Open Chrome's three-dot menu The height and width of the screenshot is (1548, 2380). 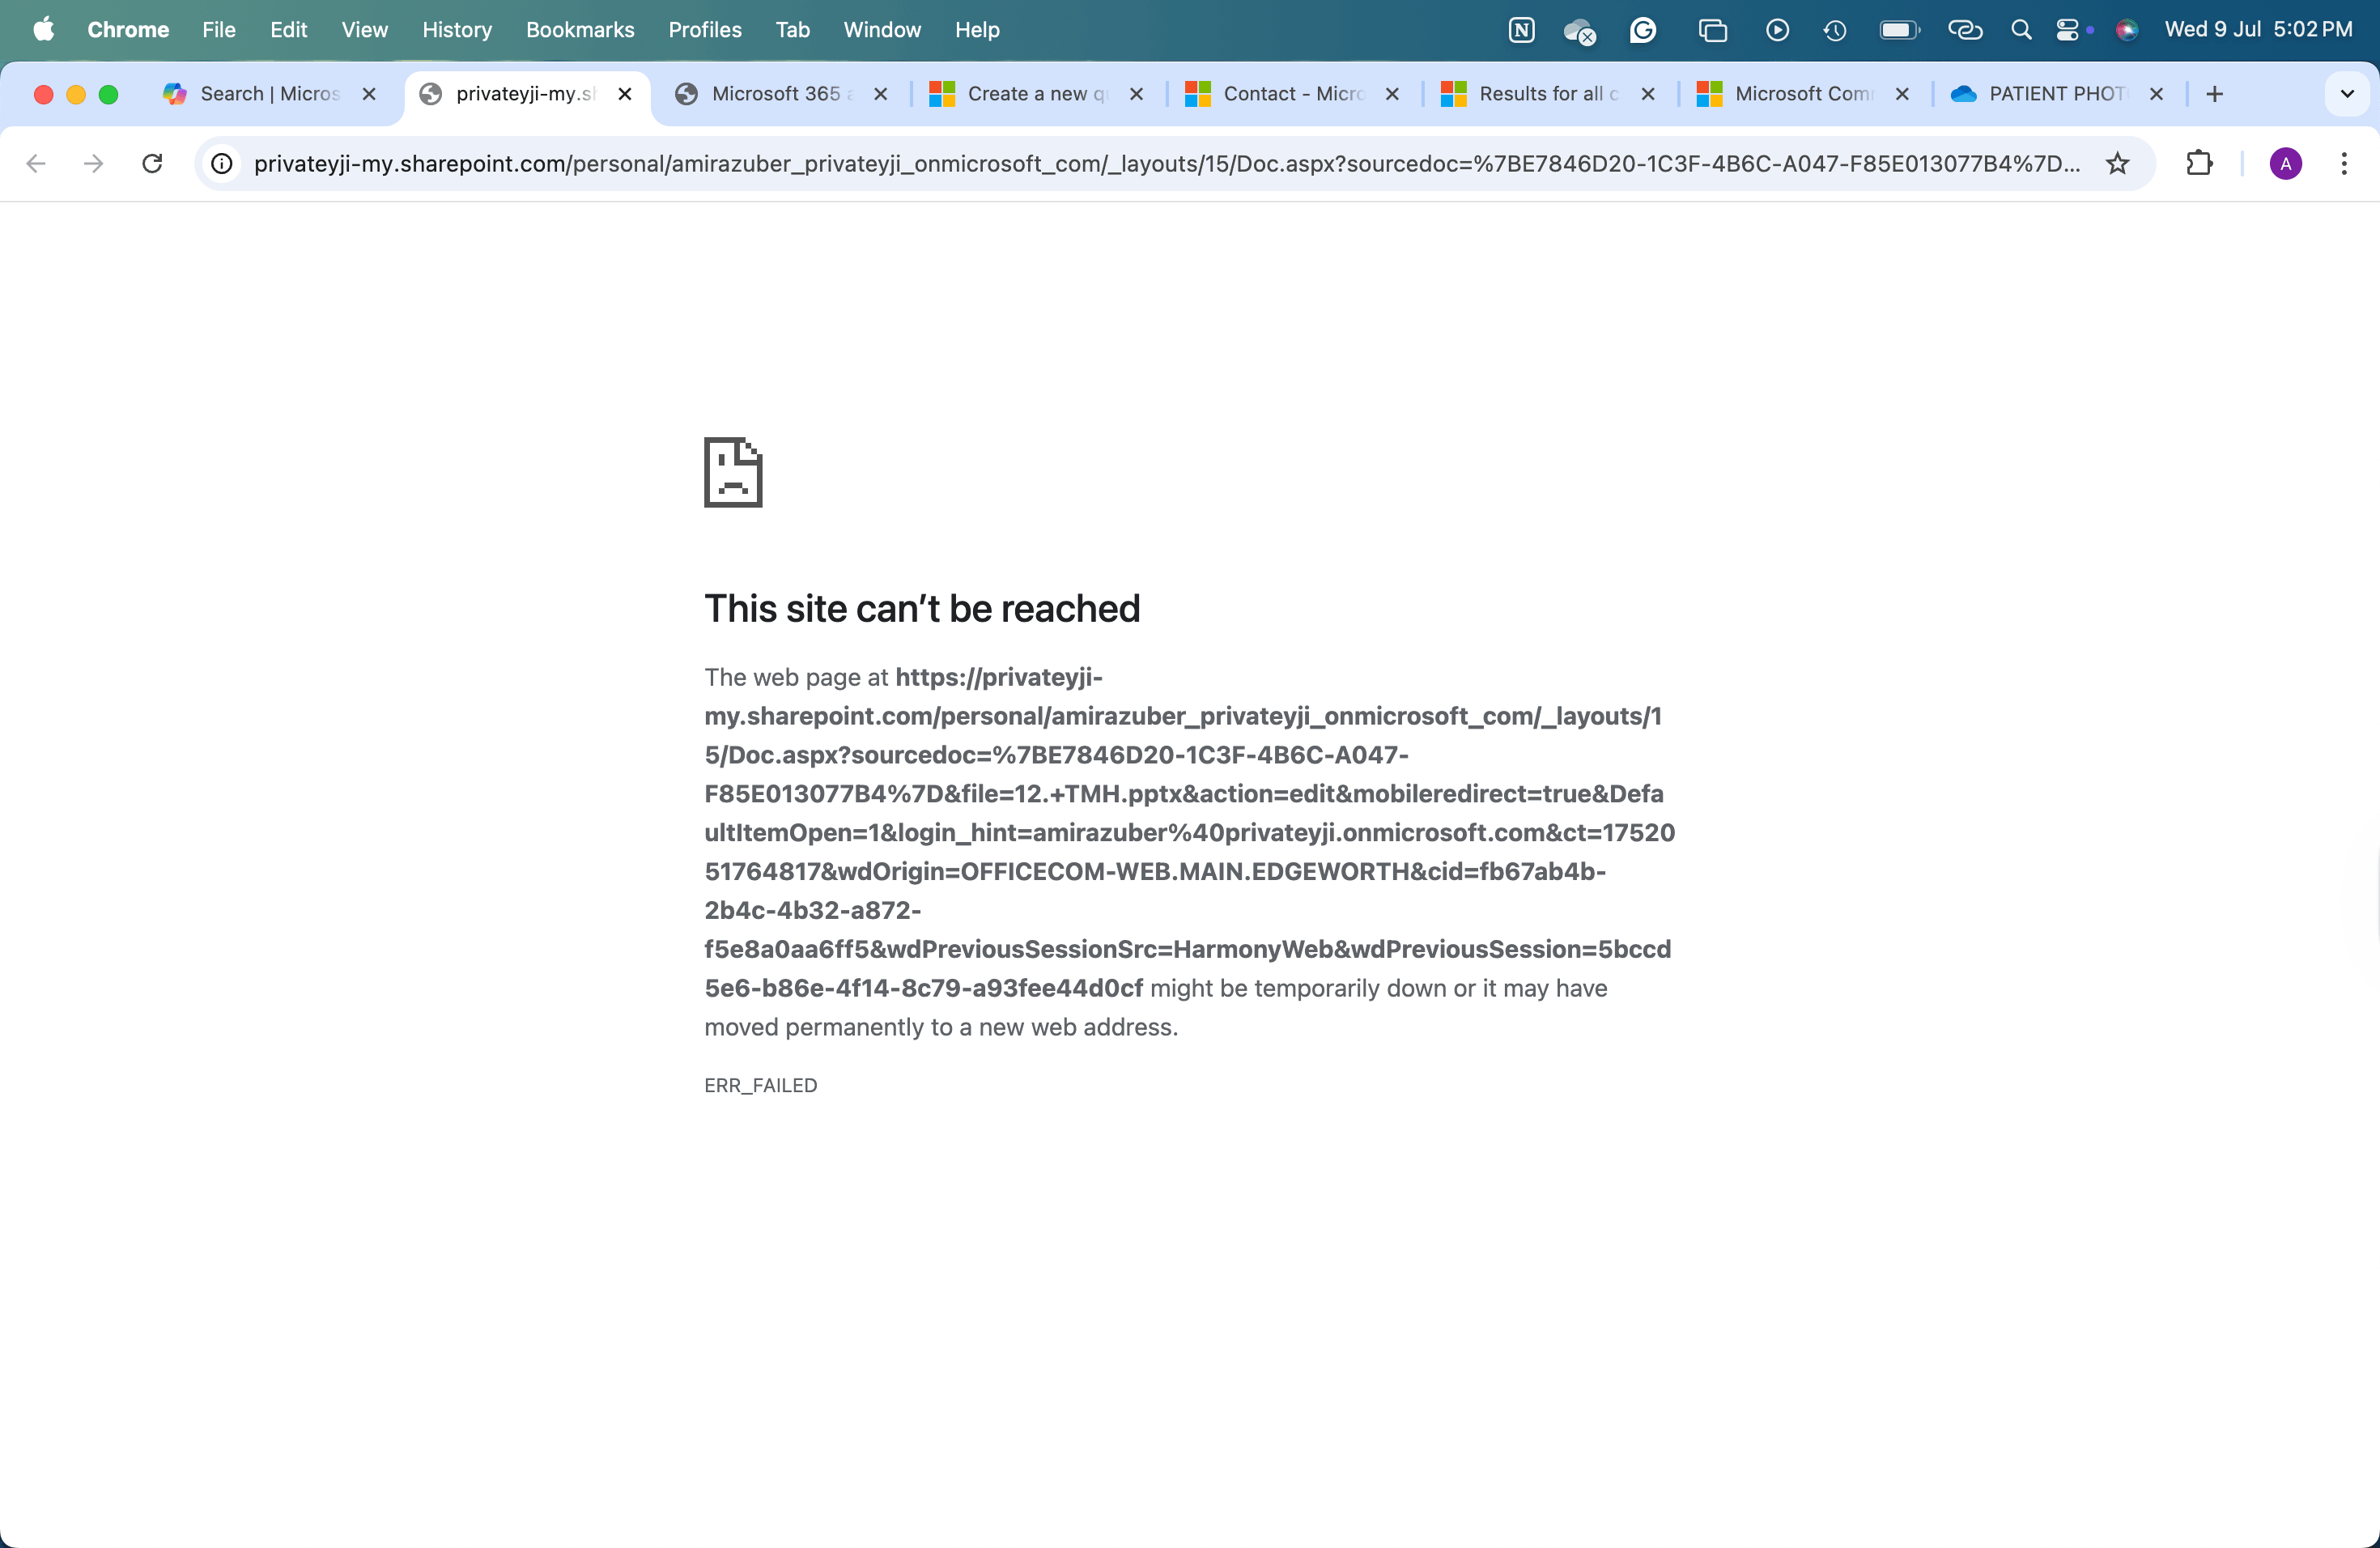[x=2344, y=163]
